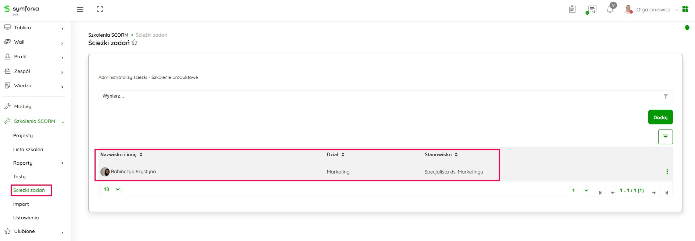
Task: Open the green apps grid icon
Action: (x=685, y=9)
